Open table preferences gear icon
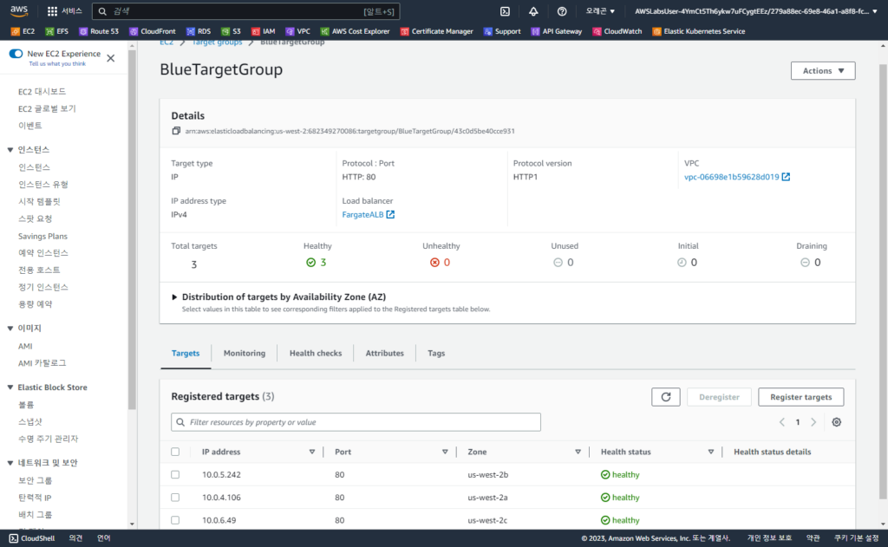 (x=837, y=422)
